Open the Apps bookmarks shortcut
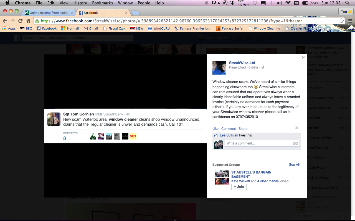355x221 pixels. (9, 28)
